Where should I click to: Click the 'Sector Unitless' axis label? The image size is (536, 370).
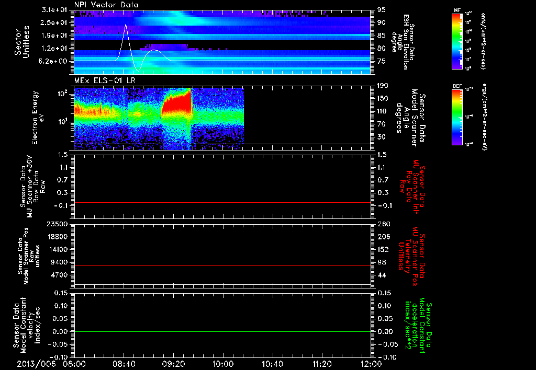pos(22,42)
